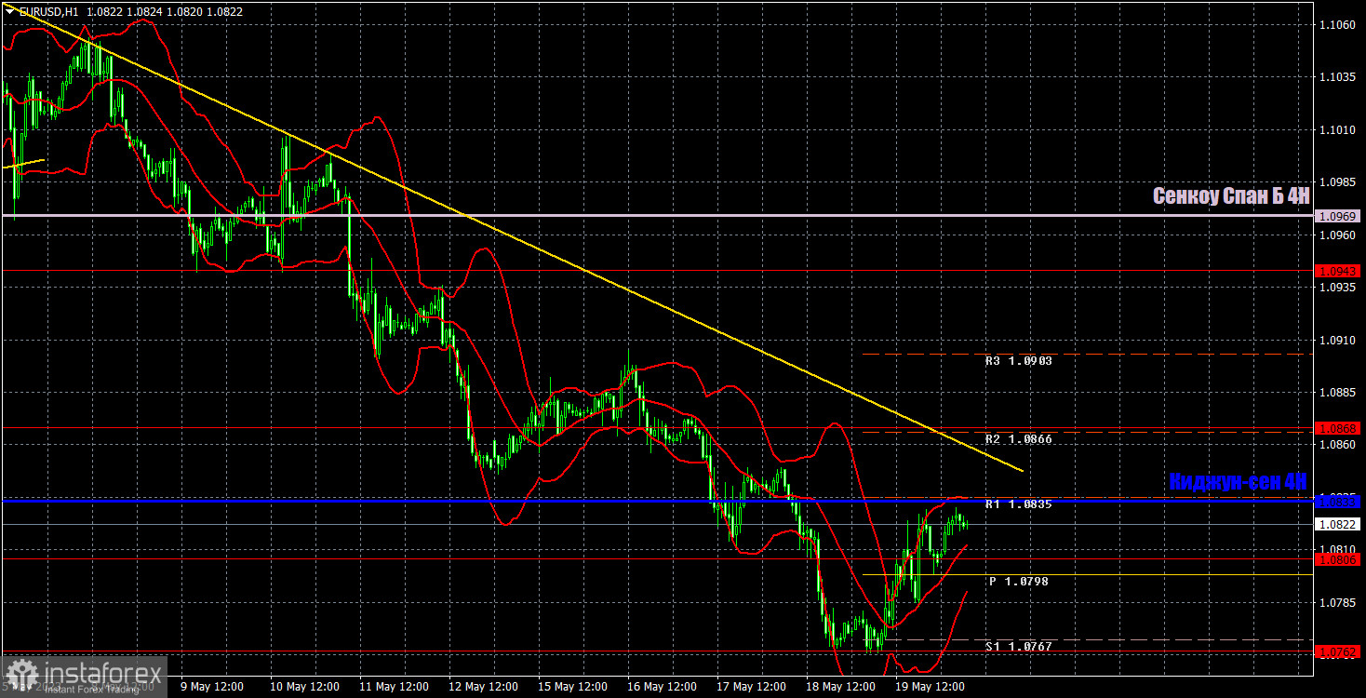
Task: Select the R3 1.0903 pivot label
Action: [x=1019, y=361]
